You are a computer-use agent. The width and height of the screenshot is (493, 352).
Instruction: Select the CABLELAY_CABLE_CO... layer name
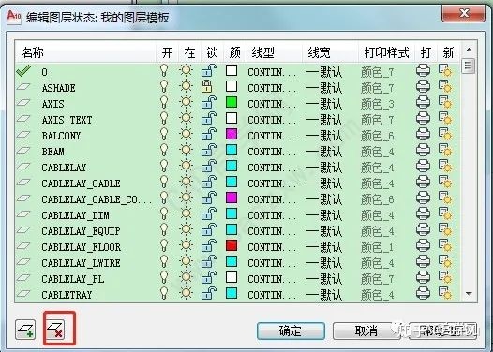97,199
